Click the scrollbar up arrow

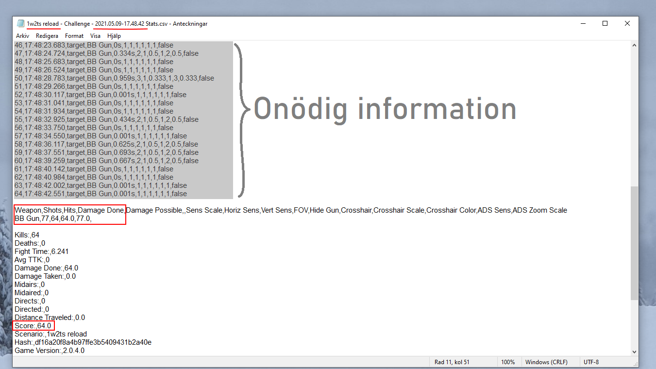(634, 45)
